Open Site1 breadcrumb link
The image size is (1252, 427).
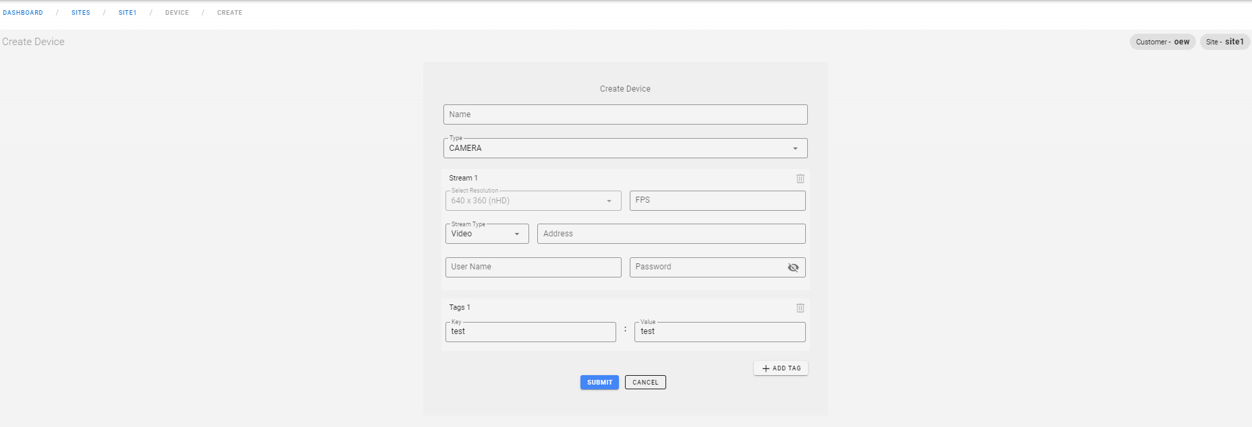128,13
